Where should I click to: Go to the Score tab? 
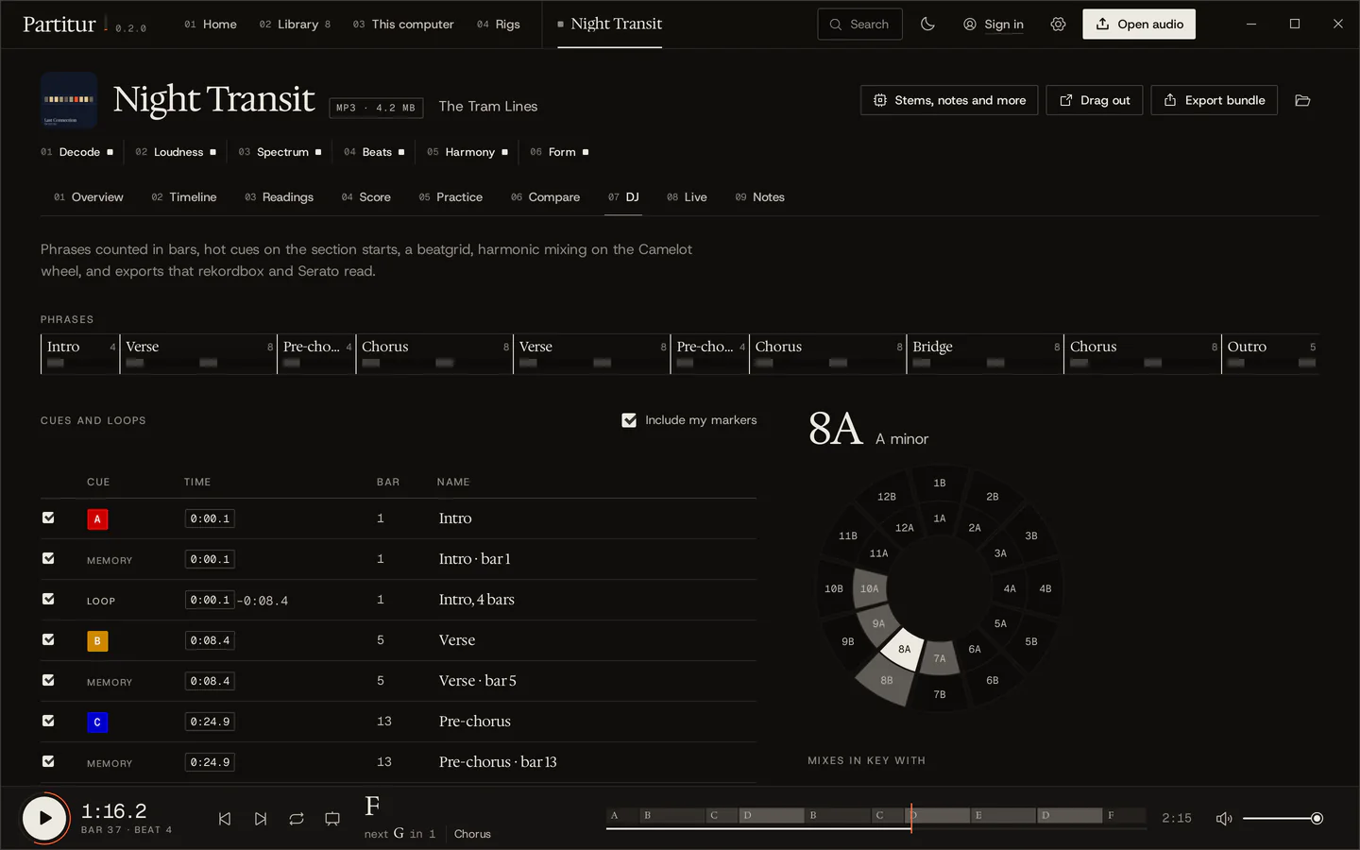(366, 197)
